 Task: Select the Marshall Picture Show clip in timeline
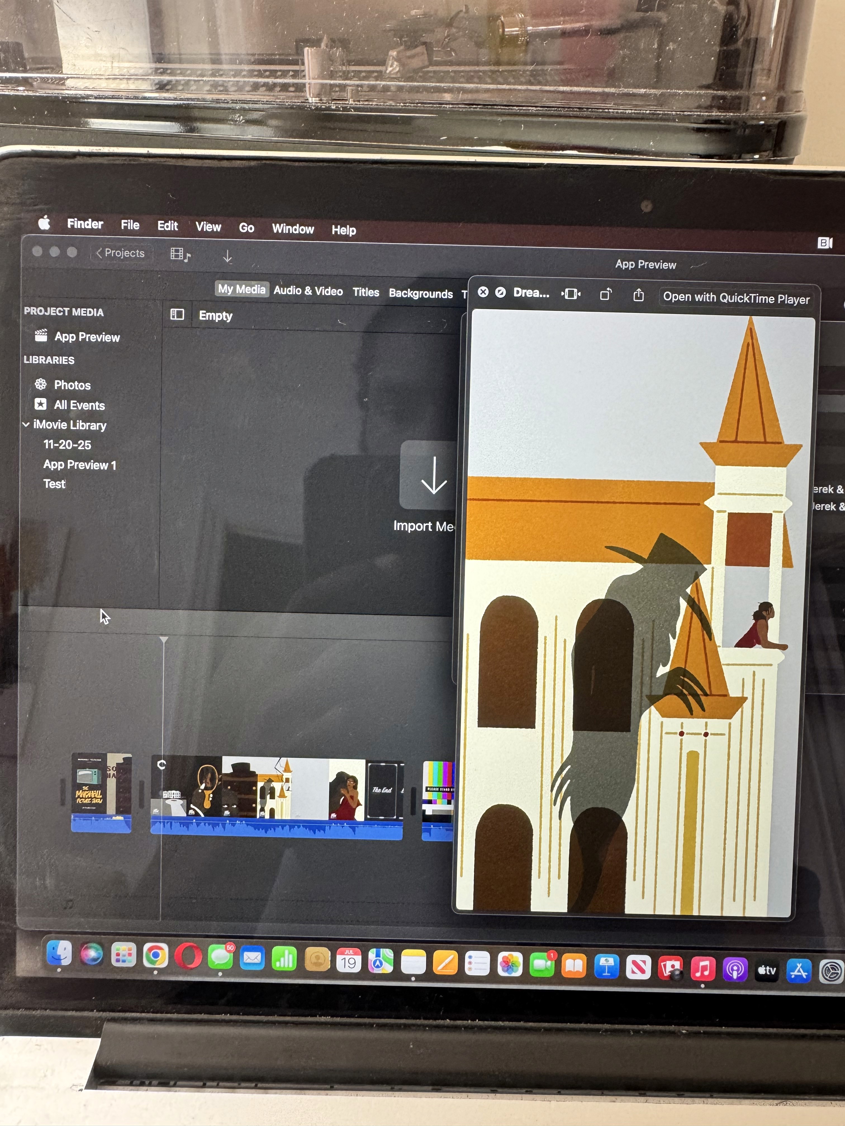101,793
